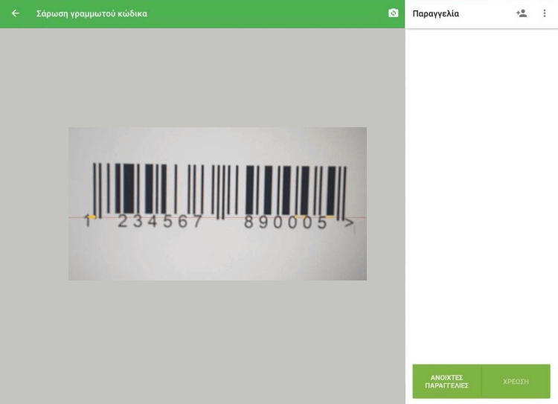Tap the red scan line in preview
Image resolution: width=558 pixels, height=404 pixels.
(x=217, y=217)
